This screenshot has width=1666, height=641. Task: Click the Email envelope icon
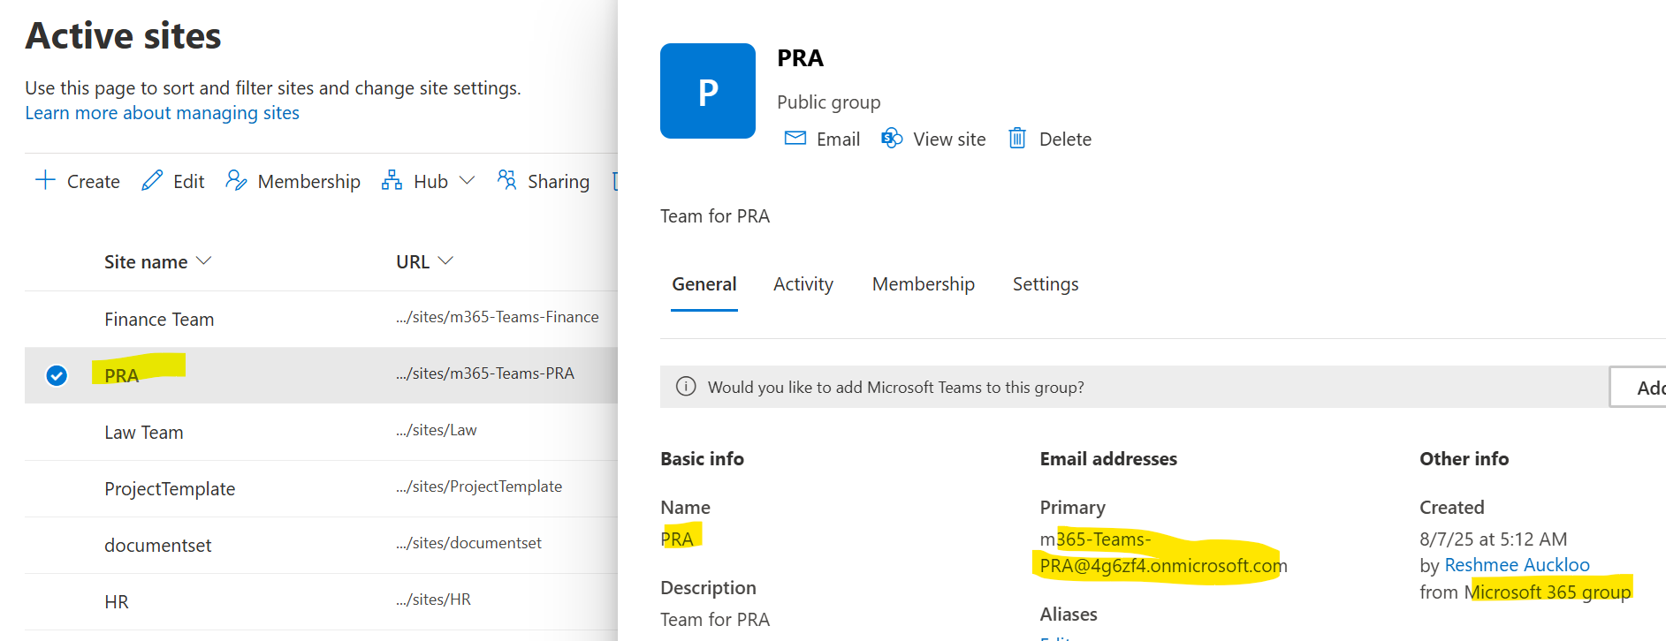click(x=795, y=139)
